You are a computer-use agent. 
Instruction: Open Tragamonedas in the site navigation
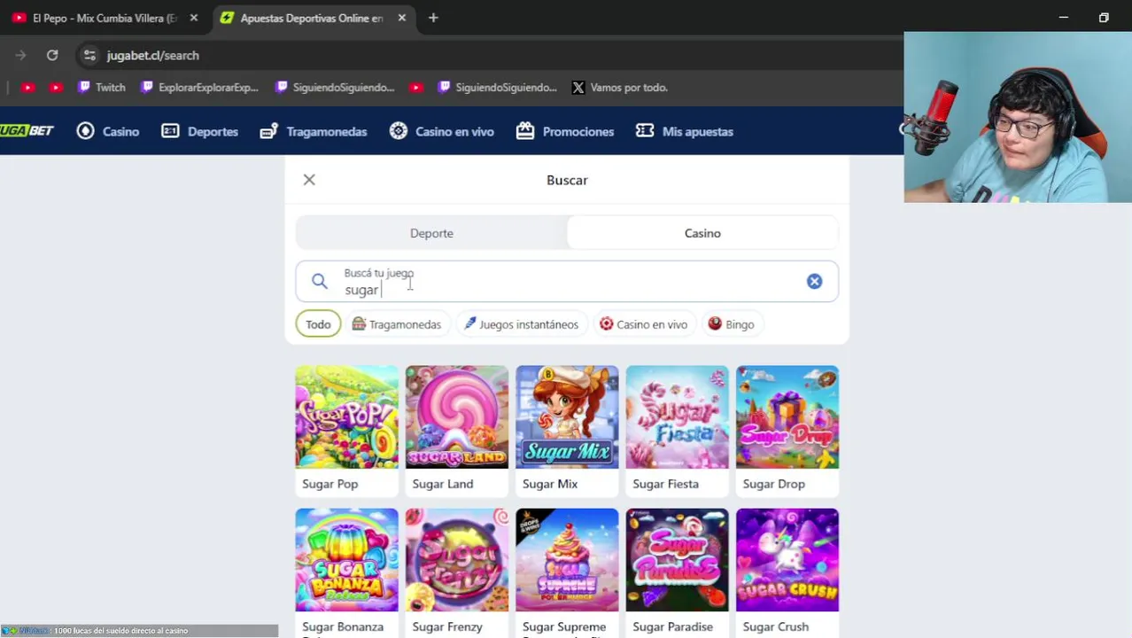(314, 131)
